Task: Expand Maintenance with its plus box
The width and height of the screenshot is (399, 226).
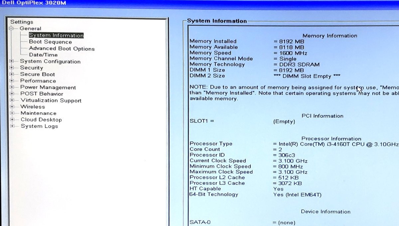Action: 12,113
